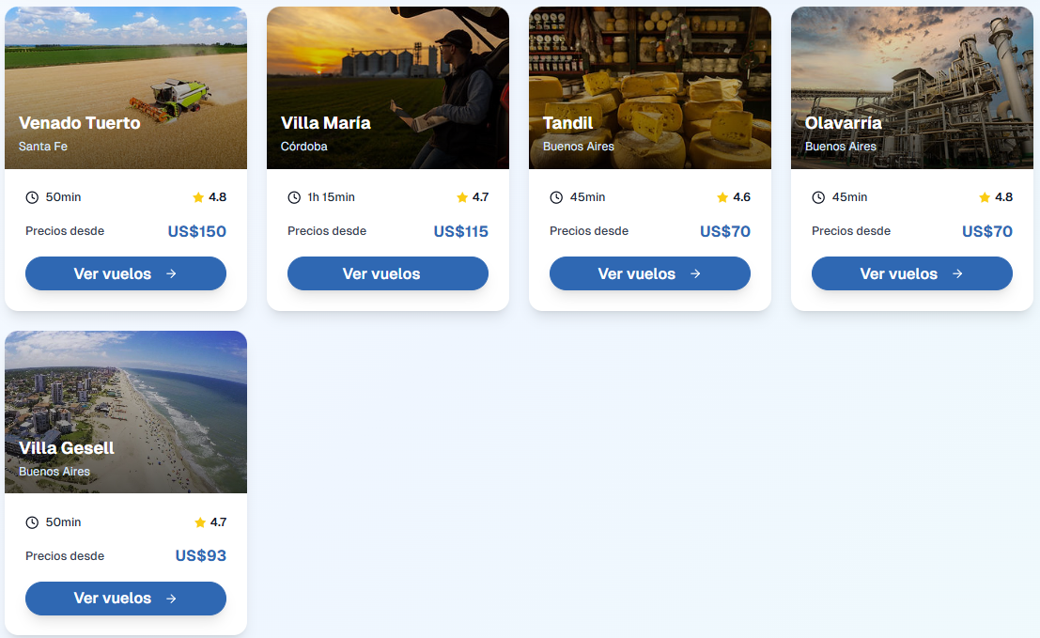Click the Tandil cheese photo

click(x=649, y=85)
